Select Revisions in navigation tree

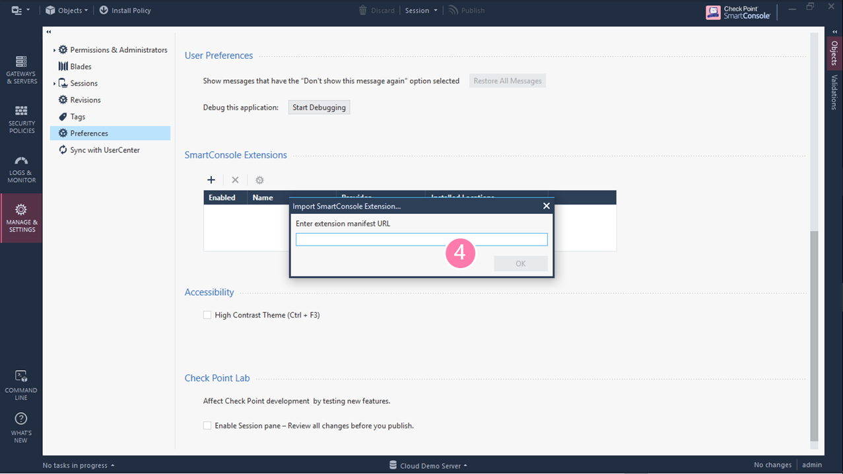(85, 100)
